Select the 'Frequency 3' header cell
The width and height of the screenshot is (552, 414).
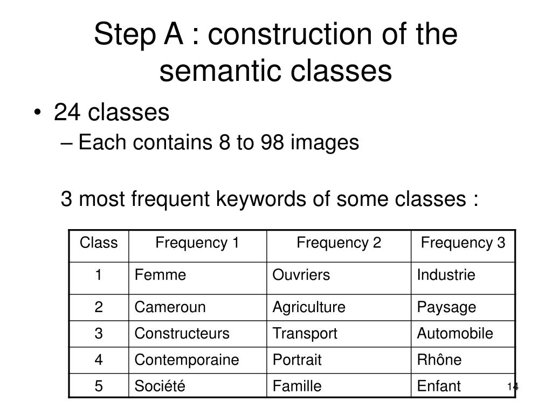pyautogui.click(x=463, y=246)
